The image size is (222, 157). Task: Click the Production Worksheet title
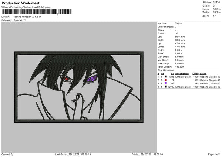[x=20, y=3]
